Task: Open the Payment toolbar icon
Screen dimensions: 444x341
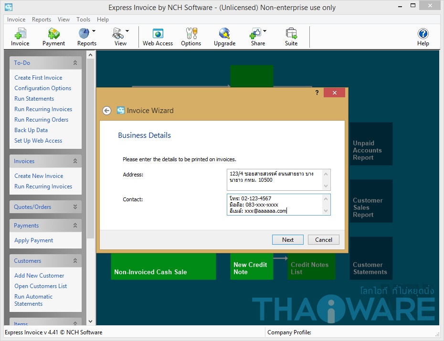Action: coord(53,37)
